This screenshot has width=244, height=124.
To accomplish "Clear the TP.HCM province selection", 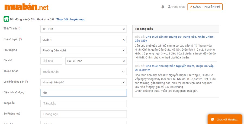I will (124, 29).
